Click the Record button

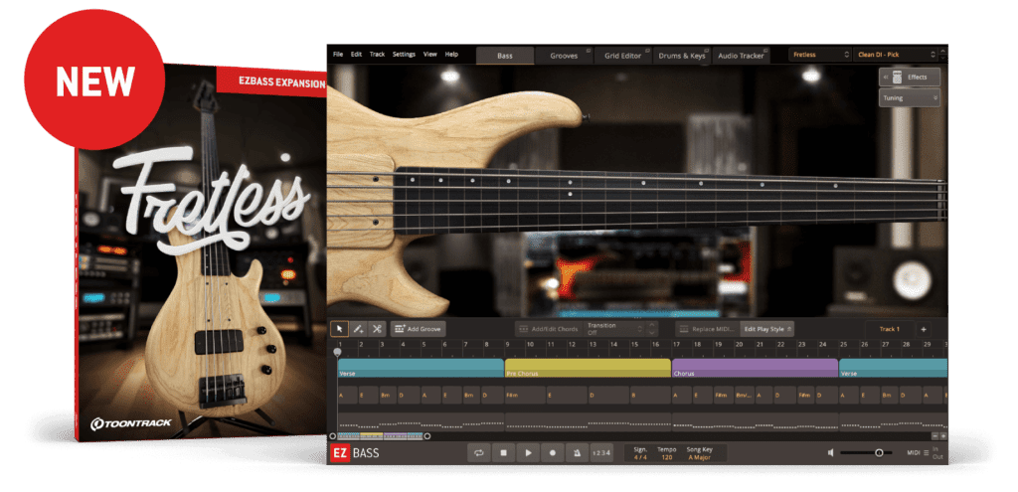553,453
